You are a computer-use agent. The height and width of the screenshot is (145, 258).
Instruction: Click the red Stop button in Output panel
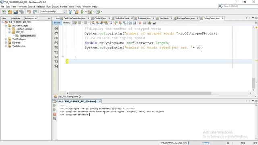(x=54, y=114)
